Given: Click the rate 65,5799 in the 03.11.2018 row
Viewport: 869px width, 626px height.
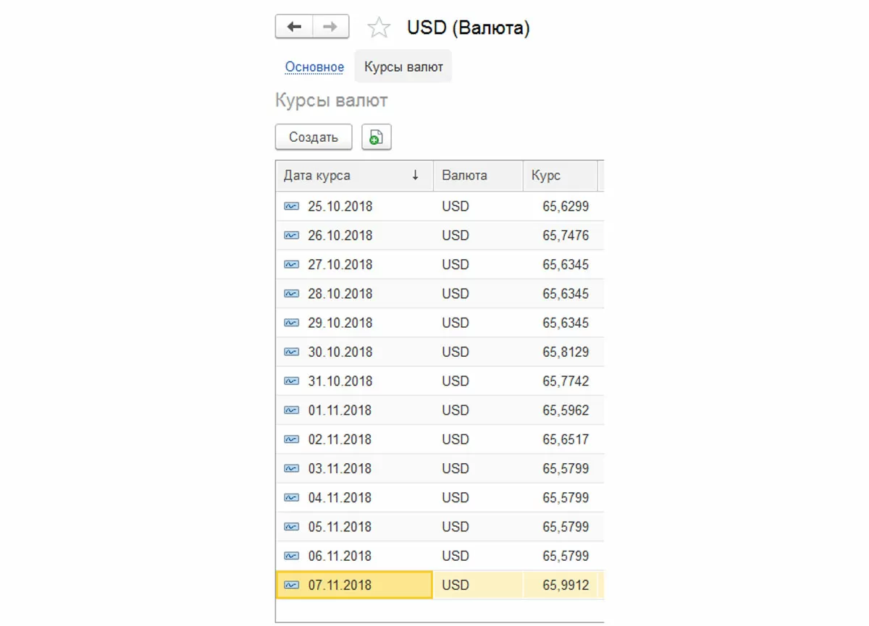Looking at the screenshot, I should tap(566, 469).
